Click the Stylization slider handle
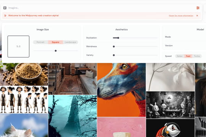 118,38
